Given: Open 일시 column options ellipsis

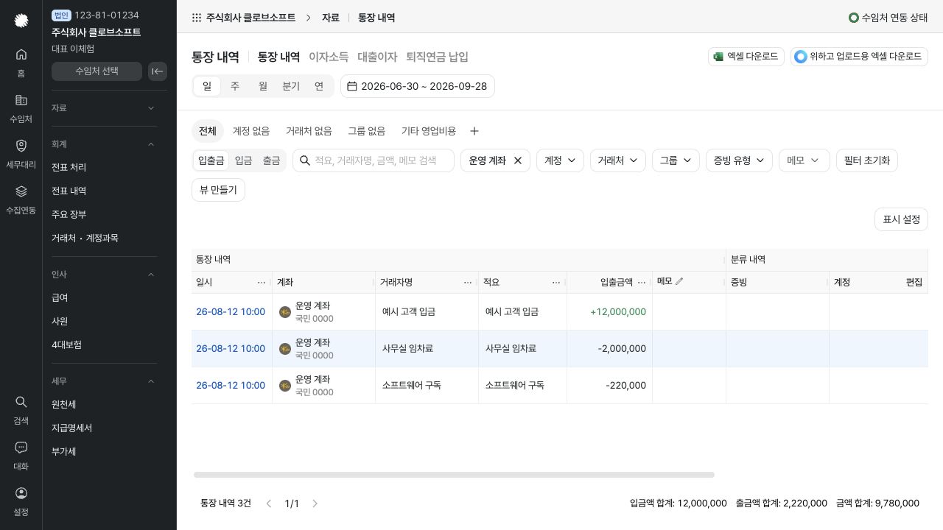Looking at the screenshot, I should click(262, 282).
